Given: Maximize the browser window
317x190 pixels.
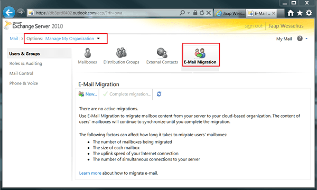Looking at the screenshot, I should pos(294,3).
